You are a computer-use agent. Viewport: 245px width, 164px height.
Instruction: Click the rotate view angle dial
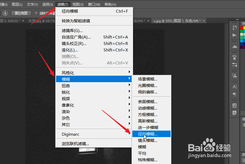point(5,13)
